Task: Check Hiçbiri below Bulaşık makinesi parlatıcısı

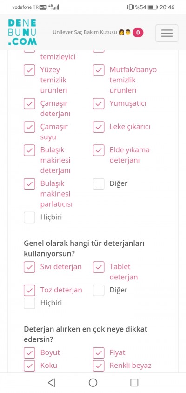Action: (29, 217)
